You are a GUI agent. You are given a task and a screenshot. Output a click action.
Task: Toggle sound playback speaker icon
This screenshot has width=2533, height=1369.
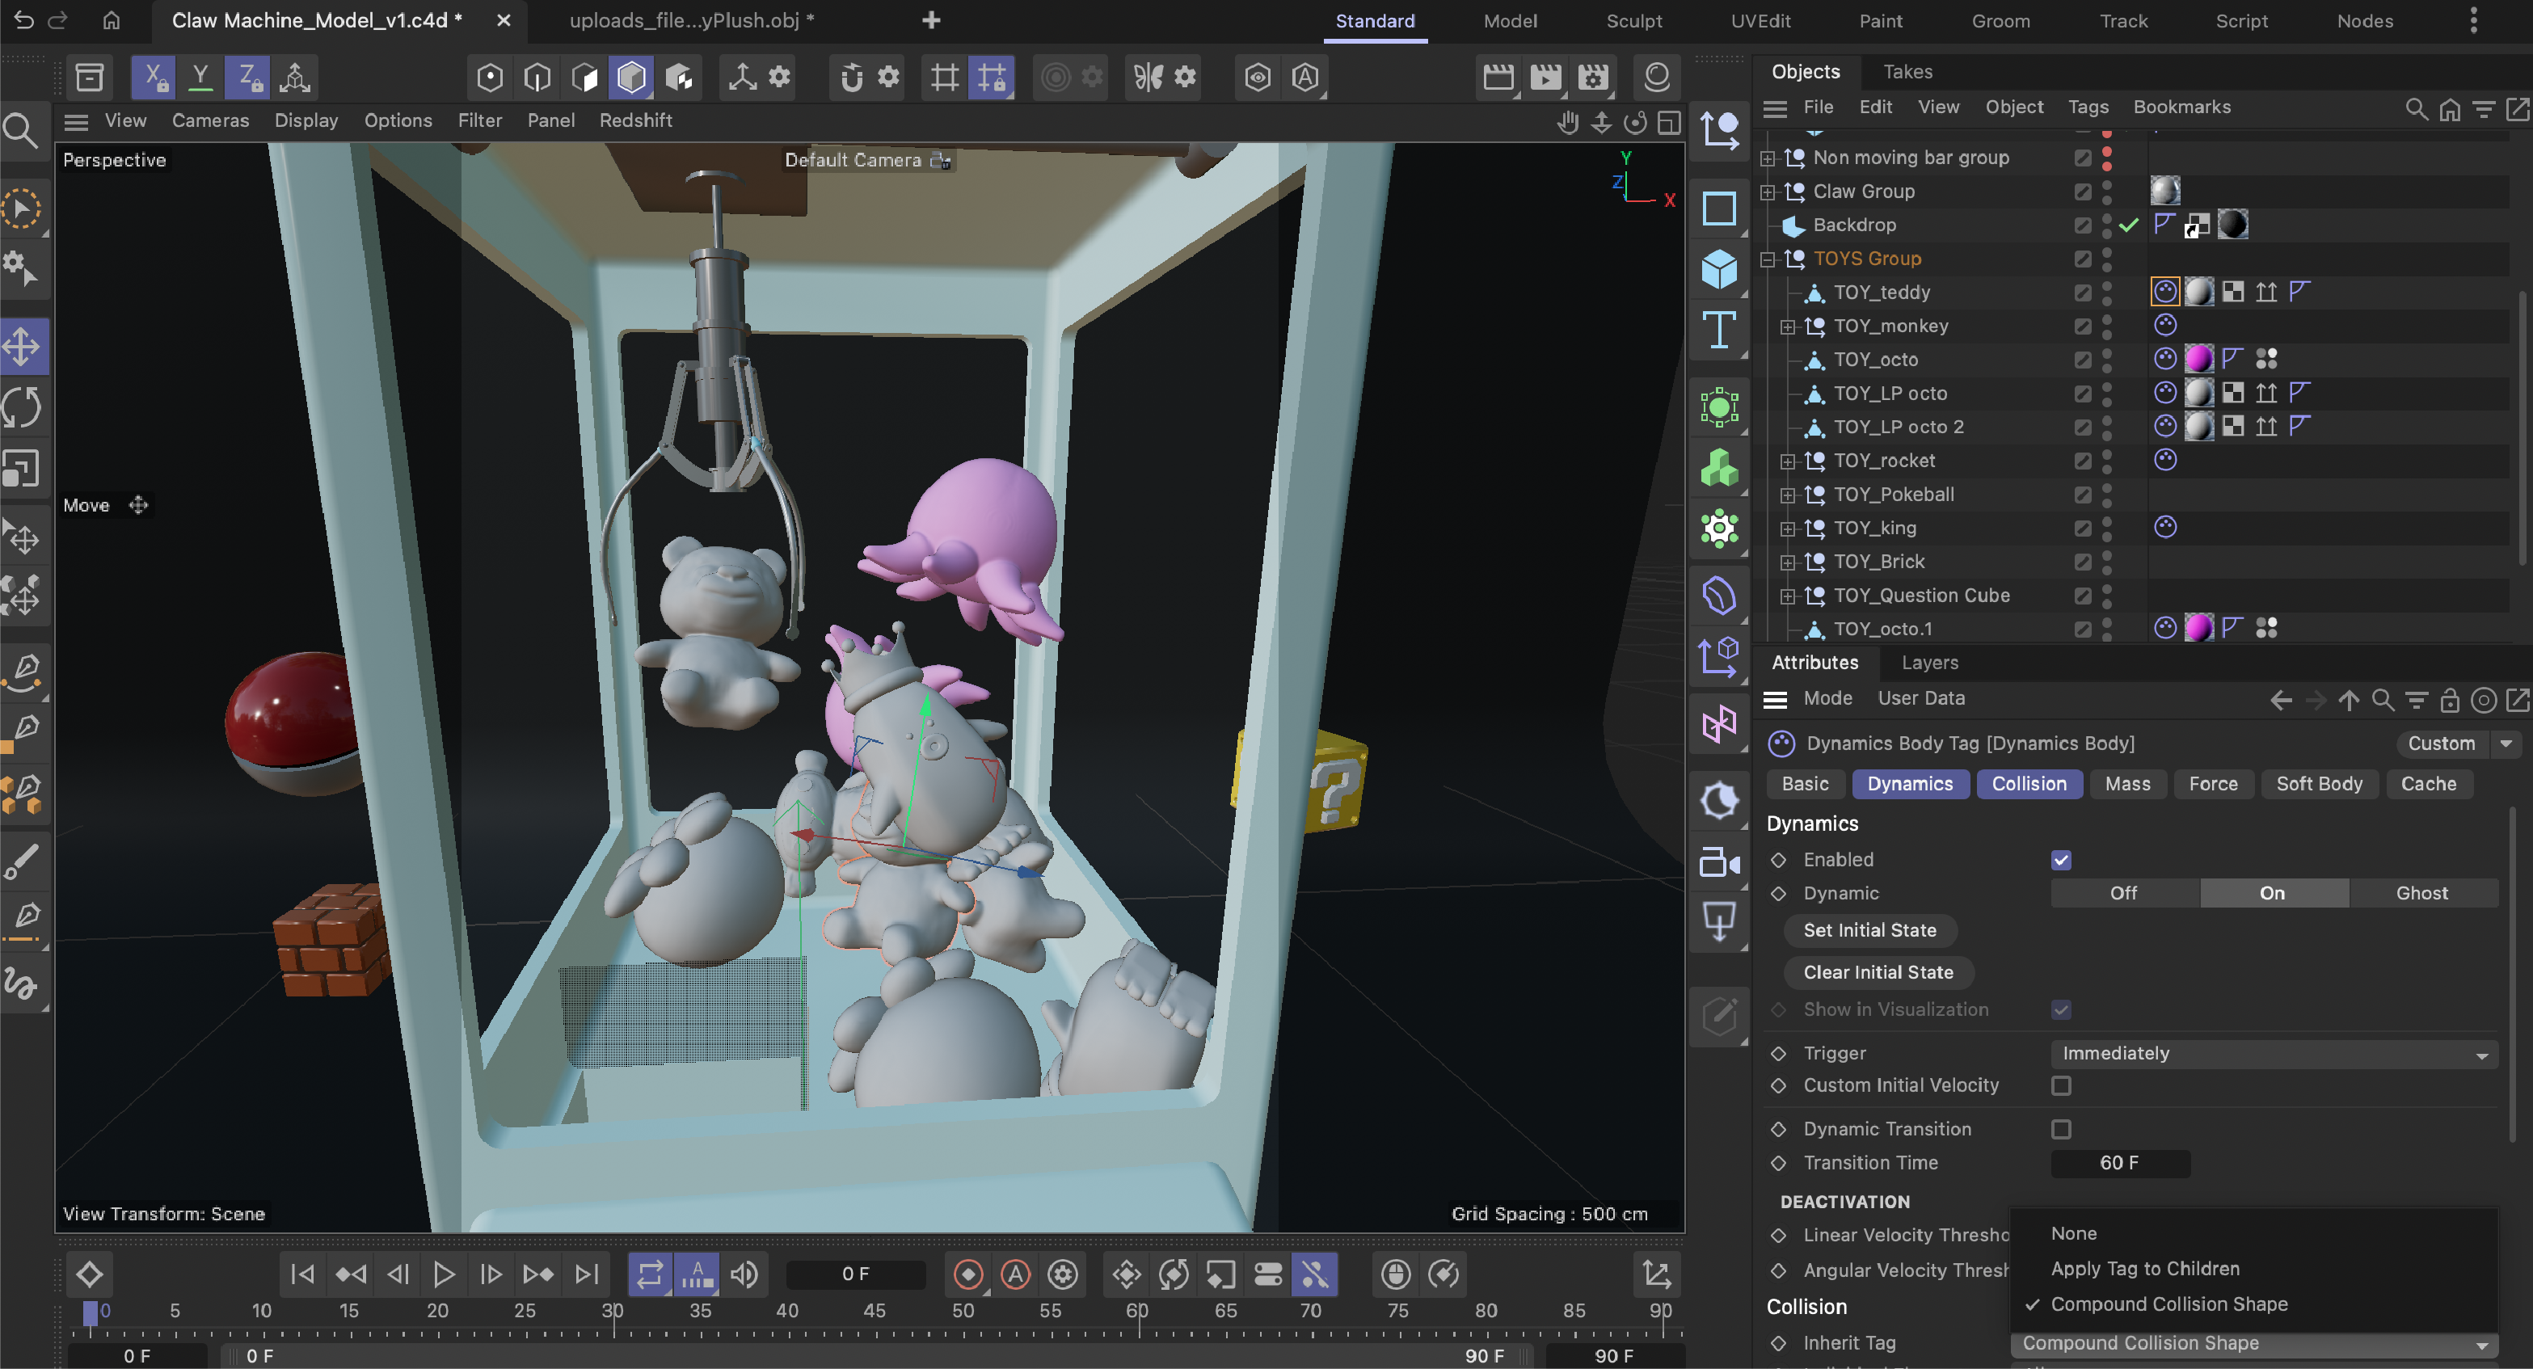pyautogui.click(x=744, y=1274)
